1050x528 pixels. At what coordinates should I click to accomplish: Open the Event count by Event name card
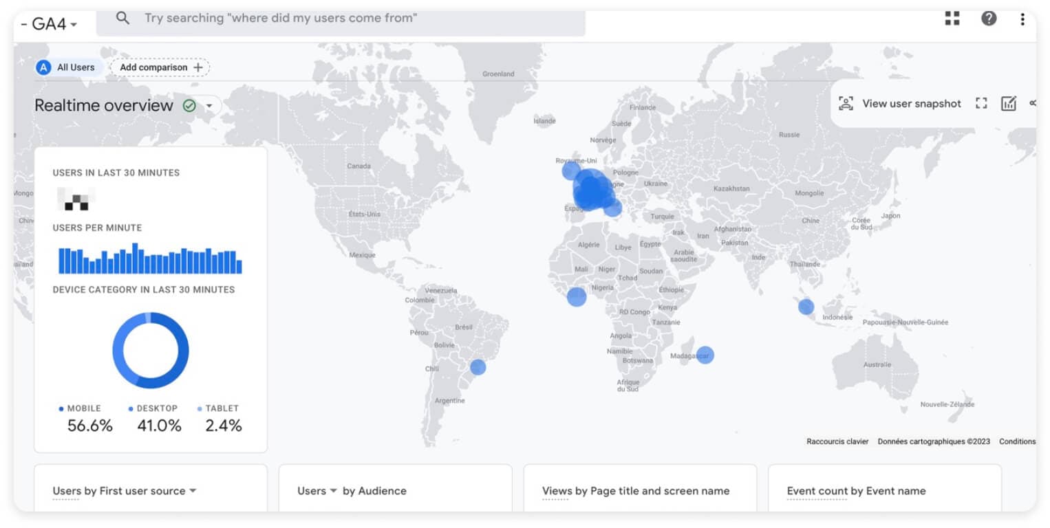[856, 491]
